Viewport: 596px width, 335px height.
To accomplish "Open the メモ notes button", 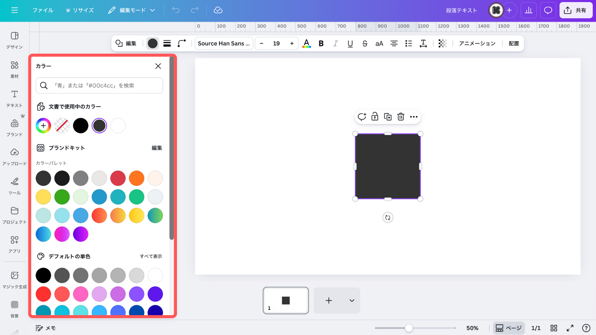I will (46, 328).
